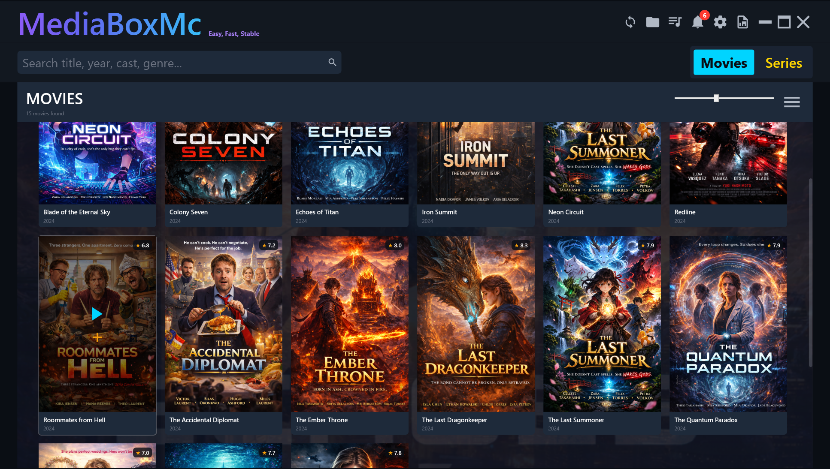The height and width of the screenshot is (469, 830).
Task: Open the settings gear icon
Action: [x=720, y=22]
